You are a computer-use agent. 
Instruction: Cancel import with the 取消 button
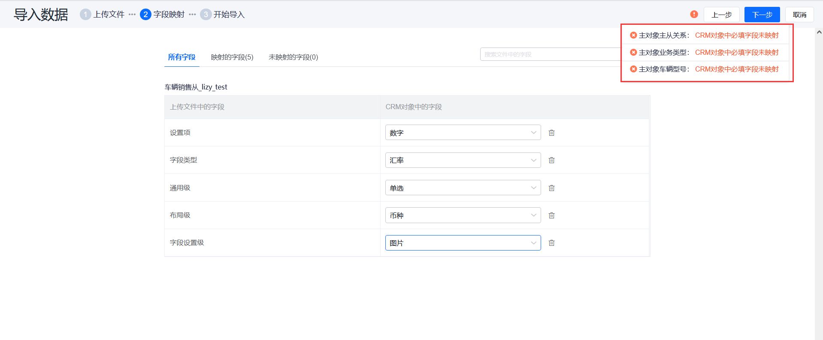point(799,15)
